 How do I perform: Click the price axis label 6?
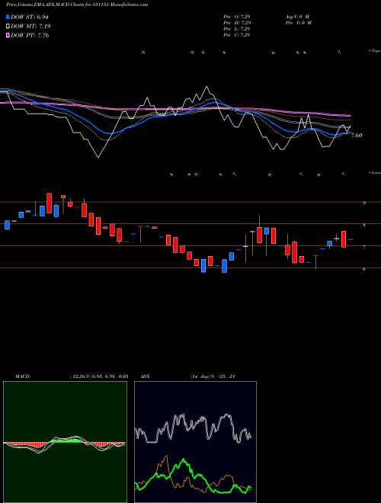[x=364, y=270]
